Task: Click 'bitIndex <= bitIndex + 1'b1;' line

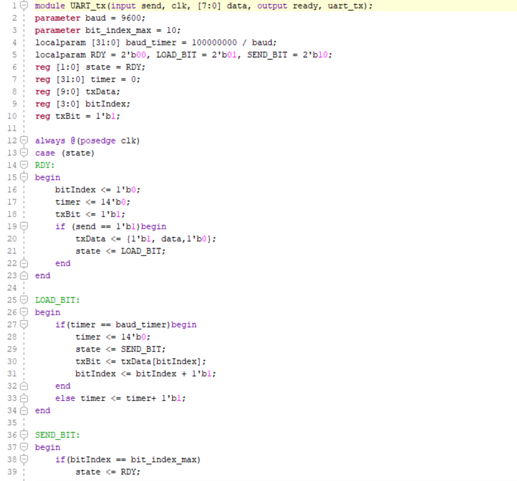Action: 146,374
